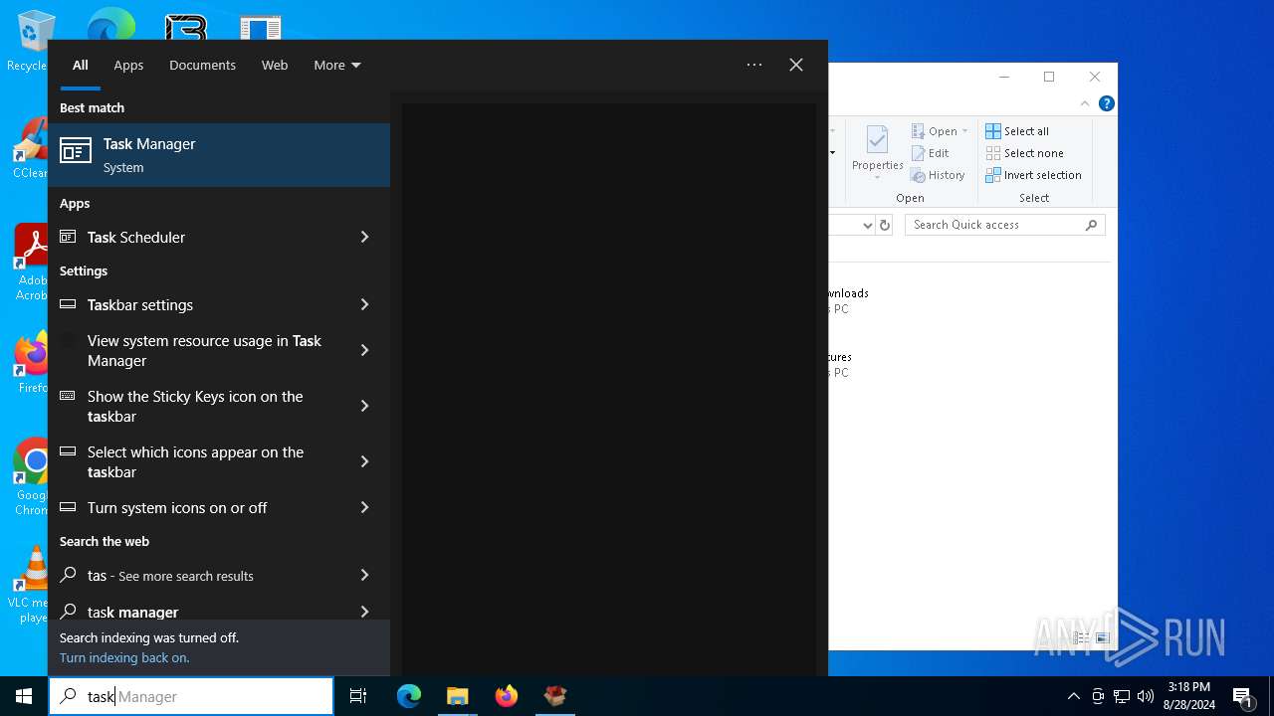Click the Task Scheduler icon
The image size is (1274, 716).
(68, 237)
